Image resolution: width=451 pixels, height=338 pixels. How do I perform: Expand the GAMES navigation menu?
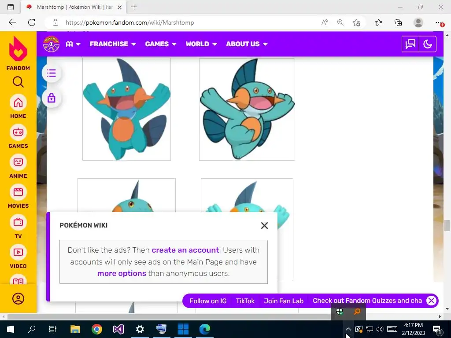coord(160,44)
